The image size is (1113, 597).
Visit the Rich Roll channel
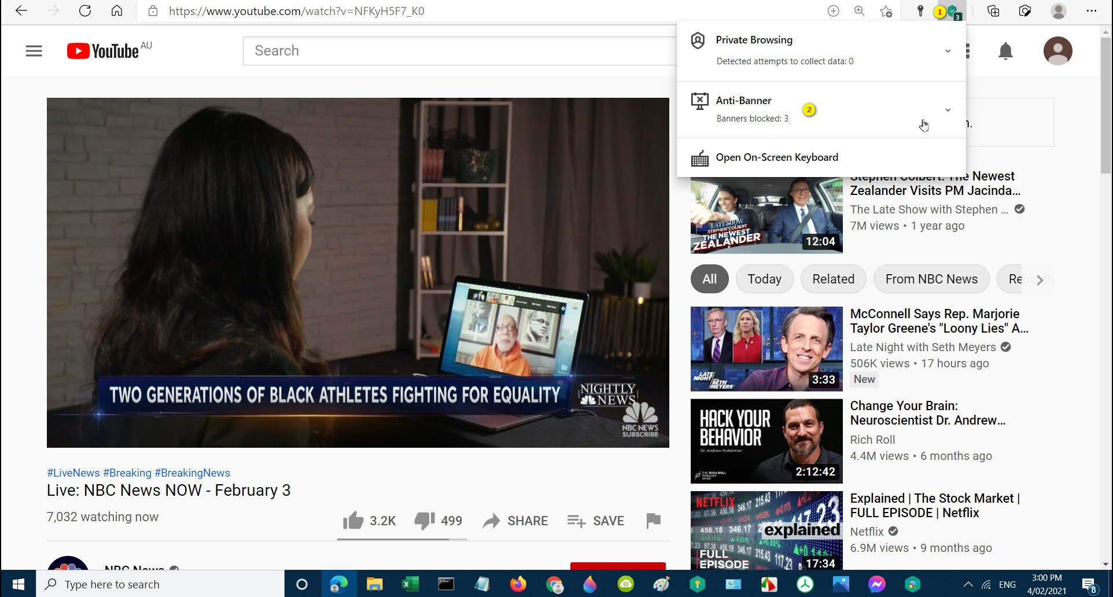[872, 440]
